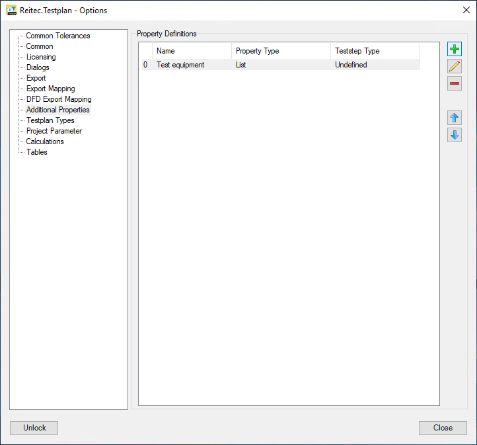The height and width of the screenshot is (445, 477).
Task: Select Export in the options tree
Action: (x=36, y=78)
